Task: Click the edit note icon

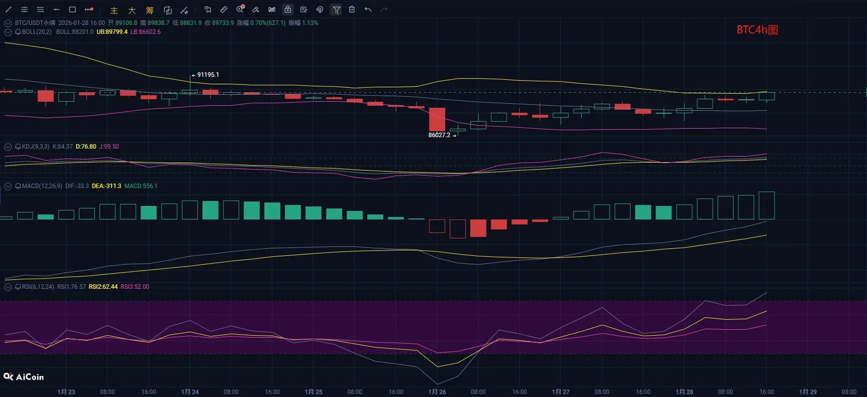Action: (304, 9)
